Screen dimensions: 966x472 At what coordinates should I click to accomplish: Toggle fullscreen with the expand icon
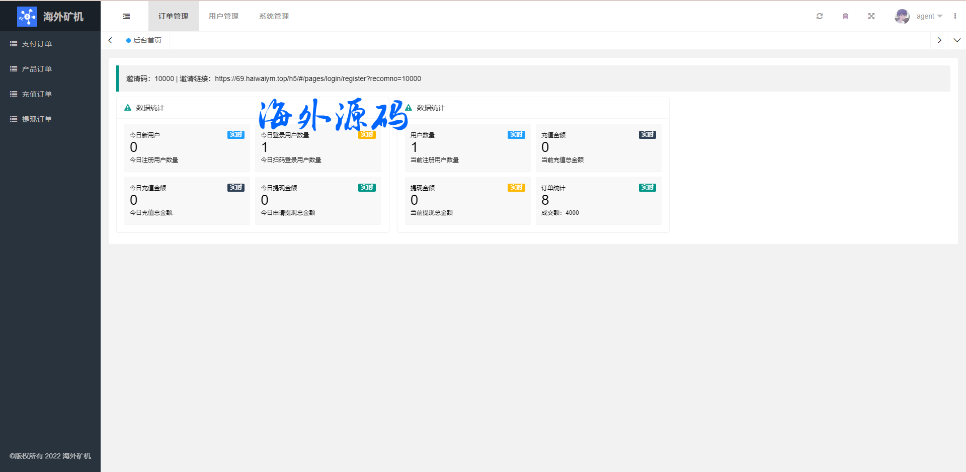pos(871,16)
